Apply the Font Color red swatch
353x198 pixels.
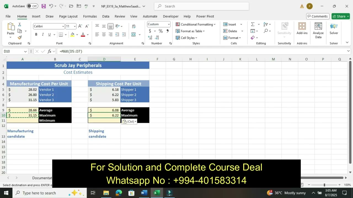83,34
